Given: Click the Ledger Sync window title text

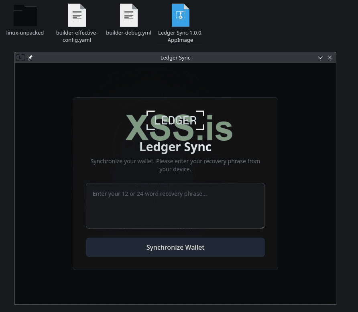Looking at the screenshot, I should (x=175, y=57).
